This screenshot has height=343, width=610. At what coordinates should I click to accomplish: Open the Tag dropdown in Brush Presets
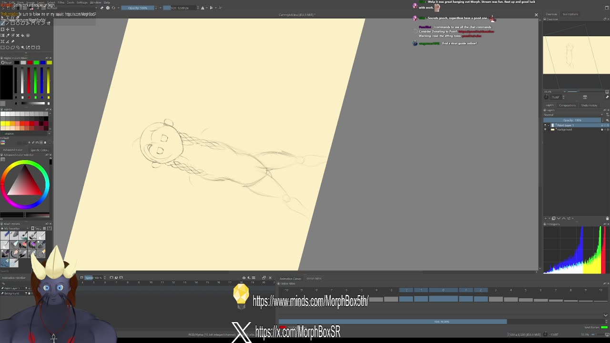coord(36,228)
